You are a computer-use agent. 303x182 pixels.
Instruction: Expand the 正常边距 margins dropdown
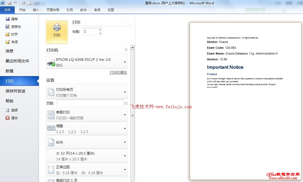[x=87, y=170]
